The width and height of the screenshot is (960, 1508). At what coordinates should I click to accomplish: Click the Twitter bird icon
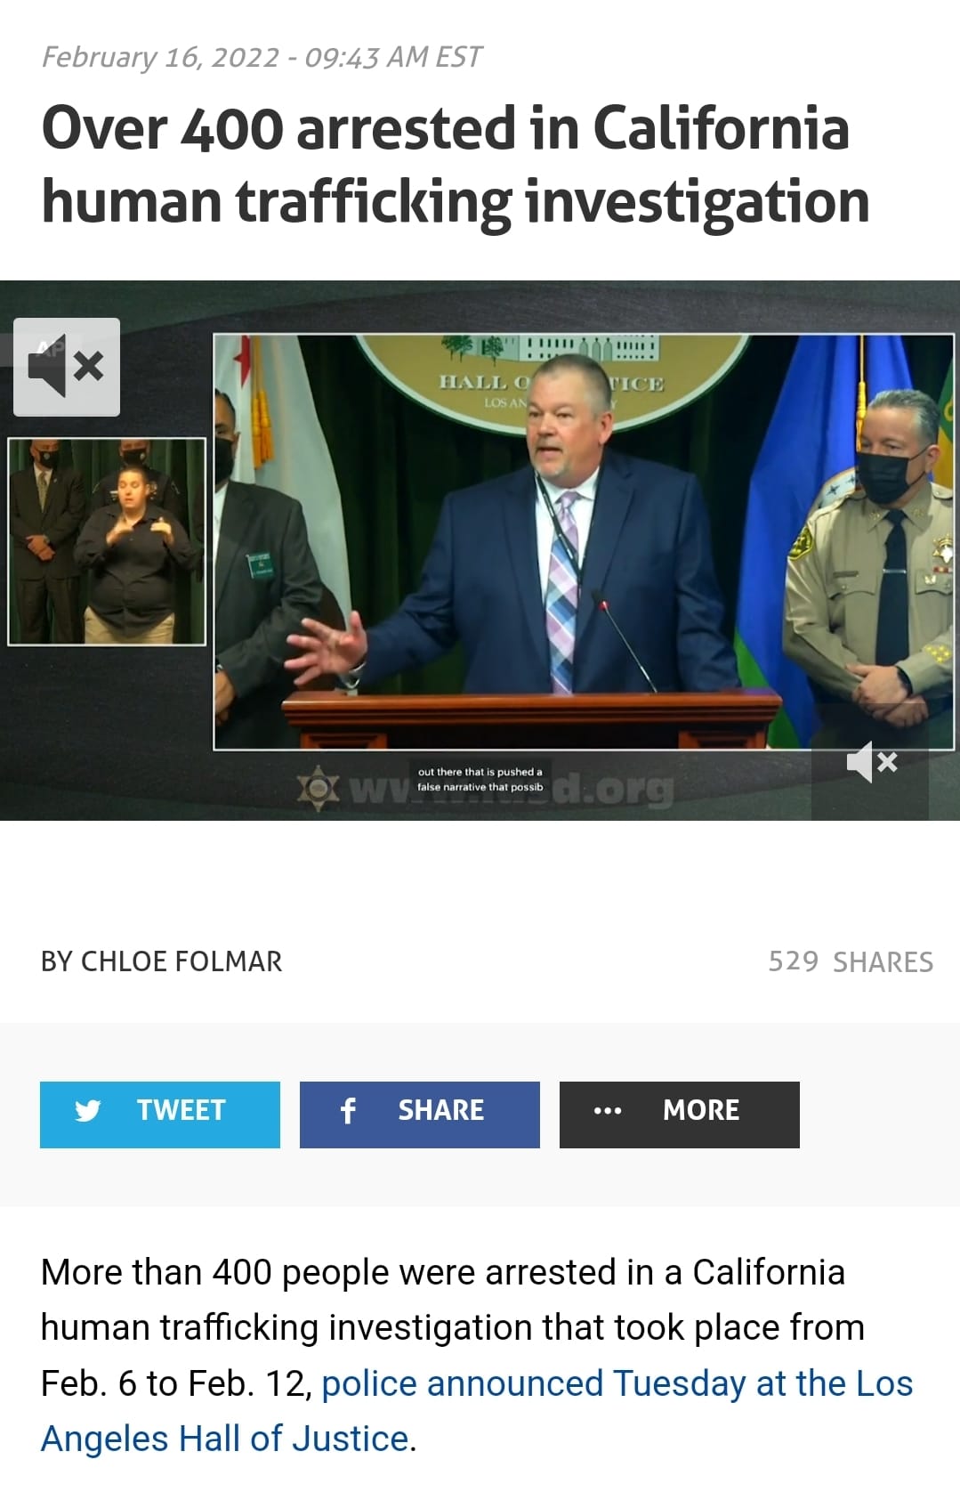tap(88, 1110)
